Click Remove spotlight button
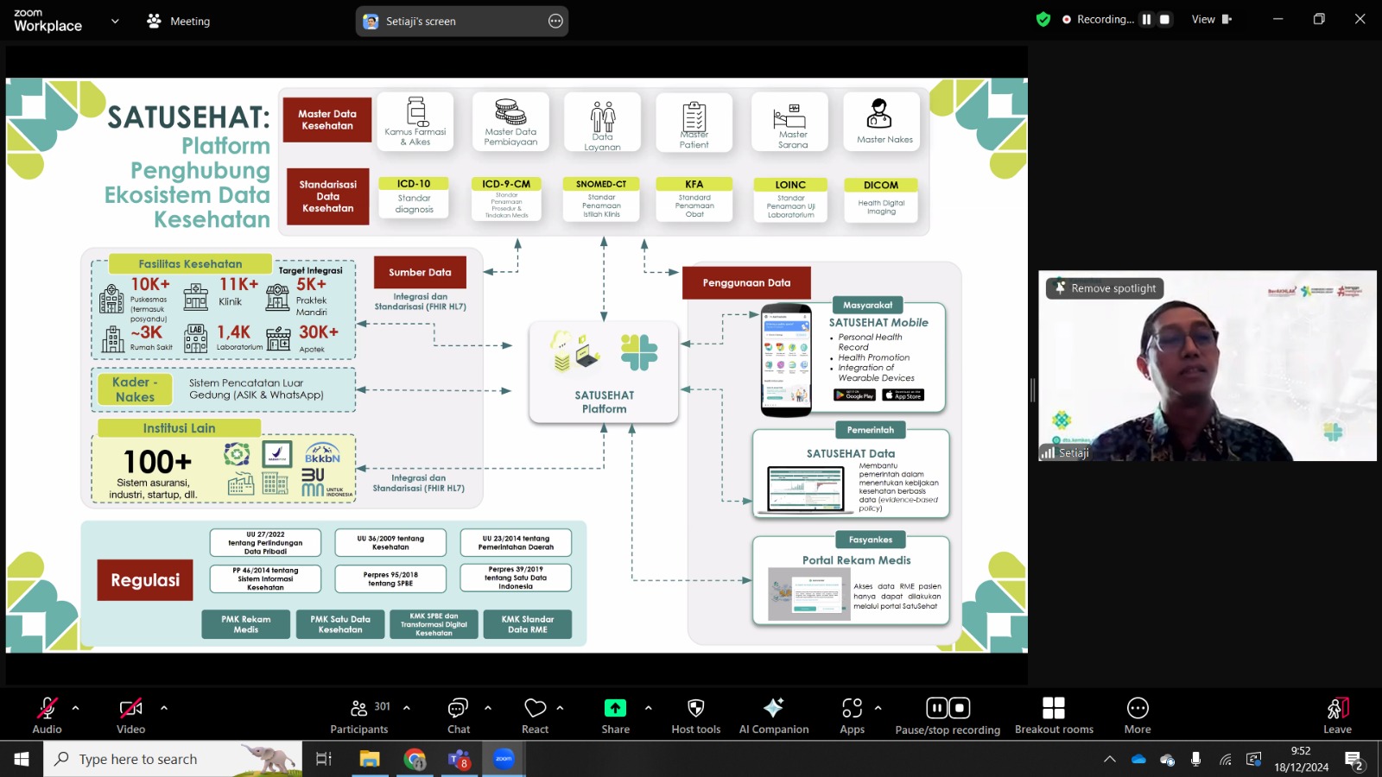Image resolution: width=1382 pixels, height=777 pixels. [x=1105, y=288]
